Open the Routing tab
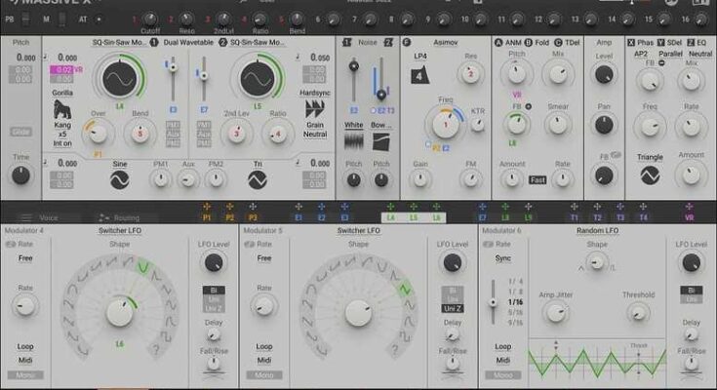This screenshot has height=390, width=717. (x=124, y=218)
